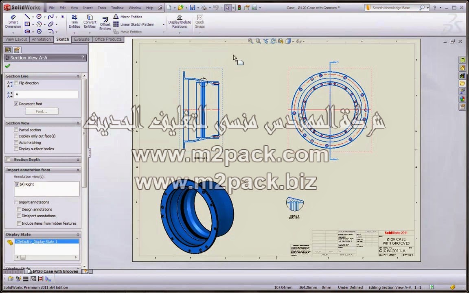The height and width of the screenshot is (293, 469).
Task: Enable Auto hatching checkbox
Action: tap(16, 142)
